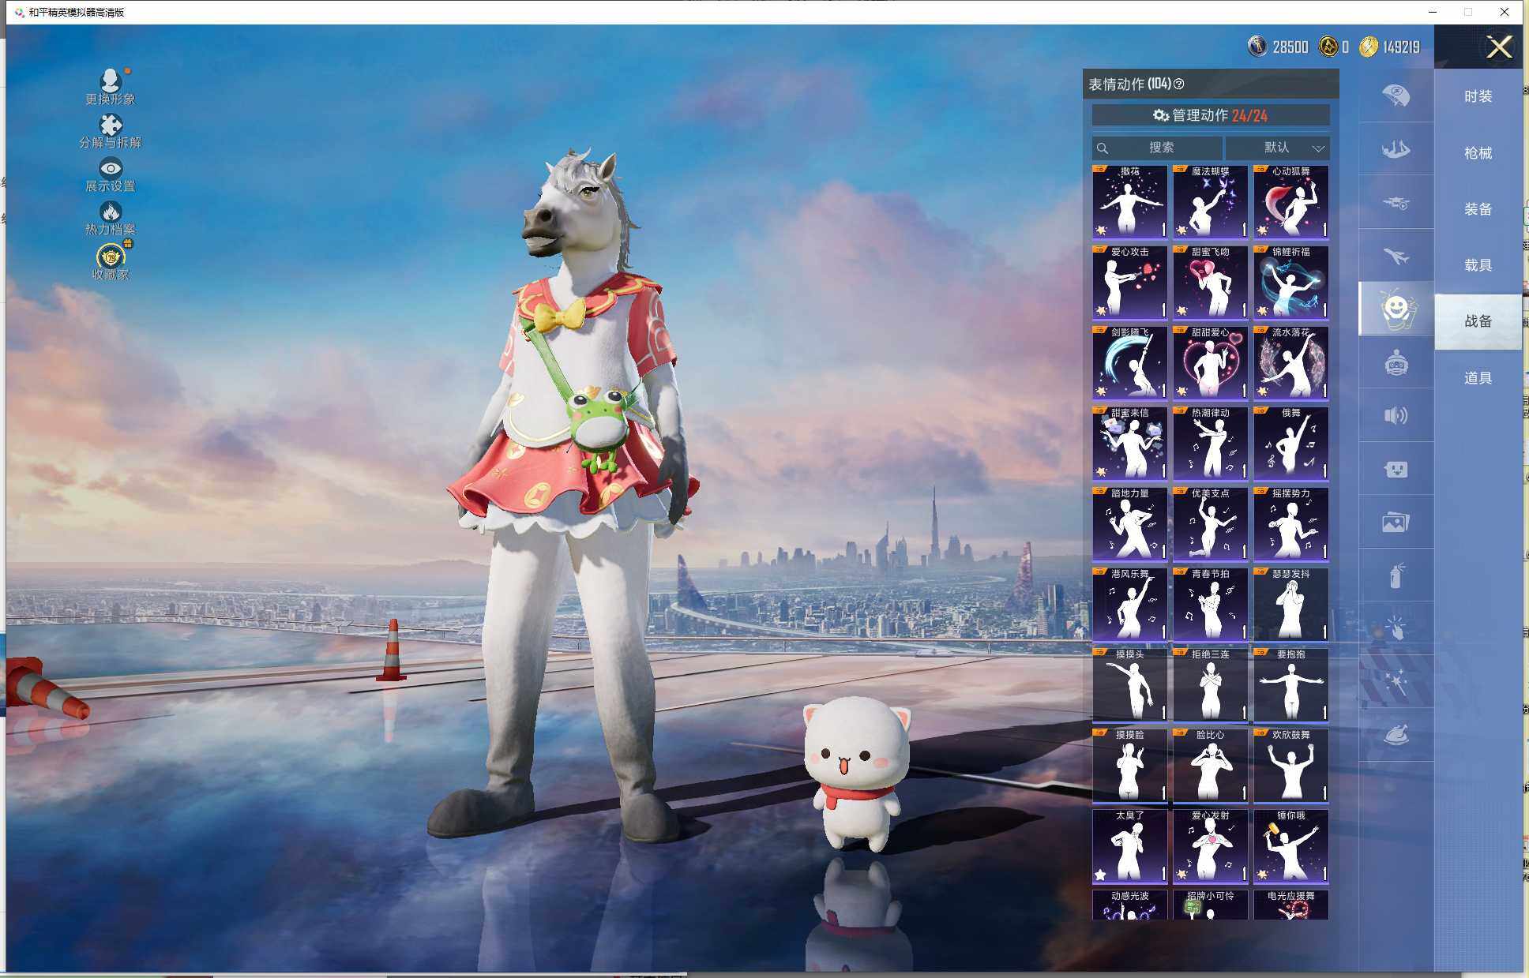The width and height of the screenshot is (1529, 978).
Task: Select the 撒花 emote thumbnail
Action: (x=1129, y=202)
